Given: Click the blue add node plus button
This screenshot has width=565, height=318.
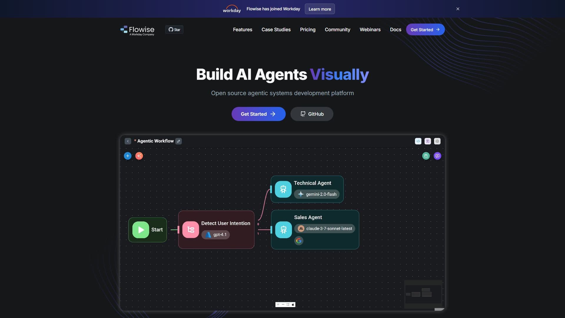Looking at the screenshot, I should [127, 156].
